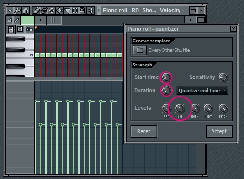
Task: Open the Quantize end time dropdown
Action: [x=202, y=91]
